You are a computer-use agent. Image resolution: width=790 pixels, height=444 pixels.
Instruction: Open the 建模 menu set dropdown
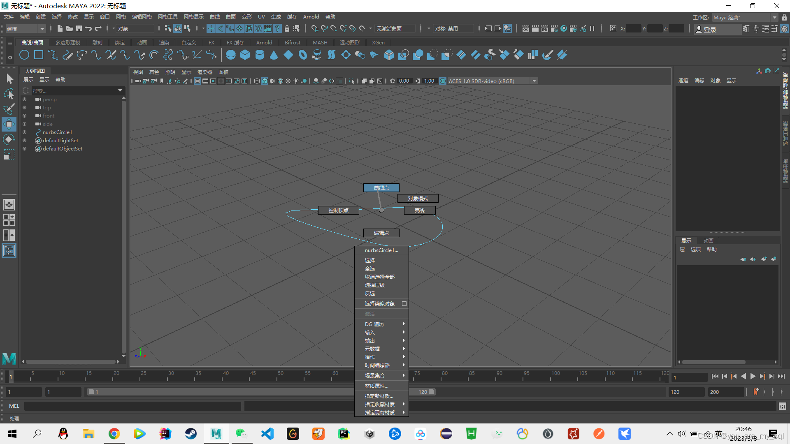[26, 29]
